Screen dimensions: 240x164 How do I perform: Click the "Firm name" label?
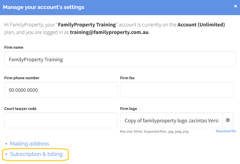click(14, 48)
